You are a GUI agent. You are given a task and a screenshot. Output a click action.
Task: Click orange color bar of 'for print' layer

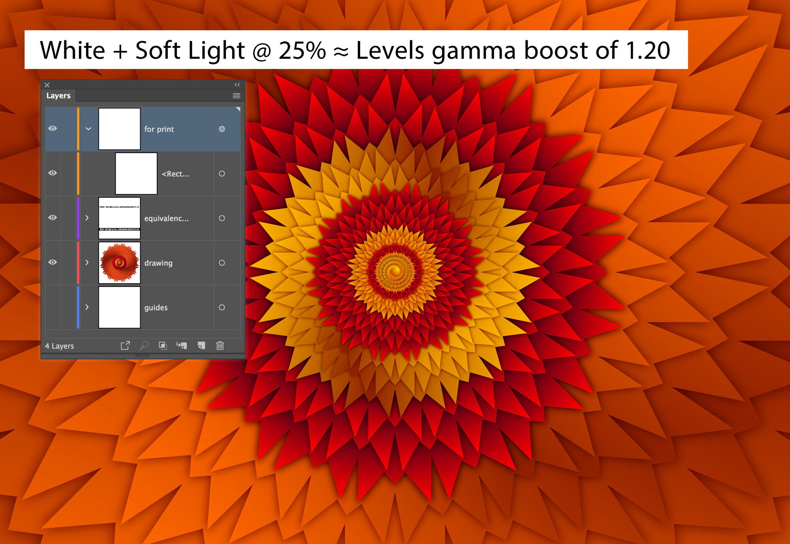(x=78, y=129)
